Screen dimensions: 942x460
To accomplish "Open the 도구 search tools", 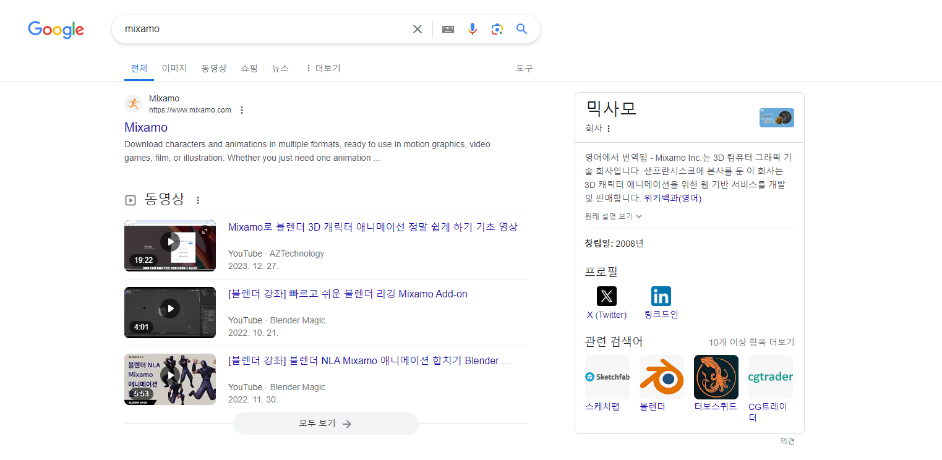I will 525,68.
